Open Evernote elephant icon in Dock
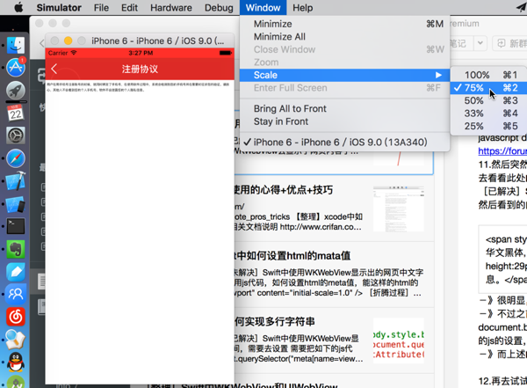Image resolution: width=527 pixels, height=388 pixels. point(16,249)
